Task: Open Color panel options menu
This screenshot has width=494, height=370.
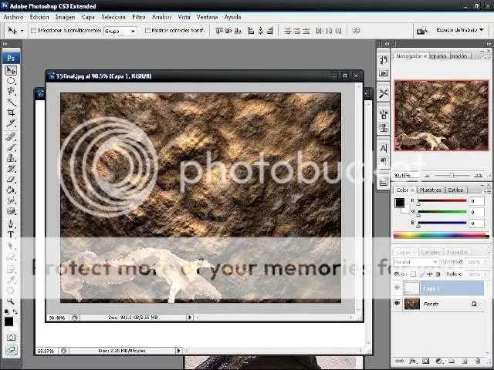Action: tap(489, 191)
